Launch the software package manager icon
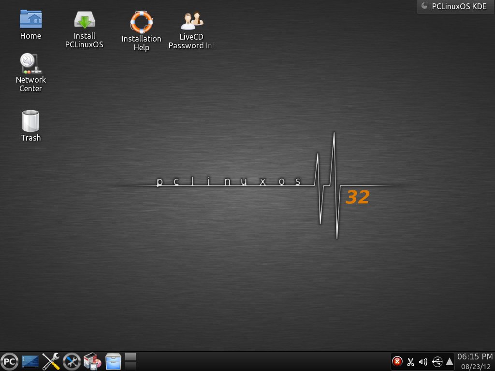Image resolution: width=495 pixels, height=371 pixels. (92, 361)
